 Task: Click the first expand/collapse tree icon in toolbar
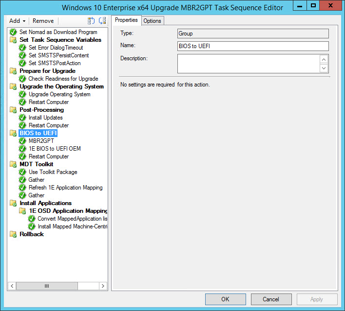tap(91, 21)
